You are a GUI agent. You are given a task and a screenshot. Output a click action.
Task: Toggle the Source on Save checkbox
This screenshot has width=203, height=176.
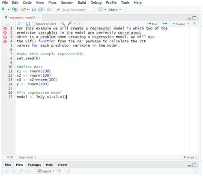click(34, 24)
